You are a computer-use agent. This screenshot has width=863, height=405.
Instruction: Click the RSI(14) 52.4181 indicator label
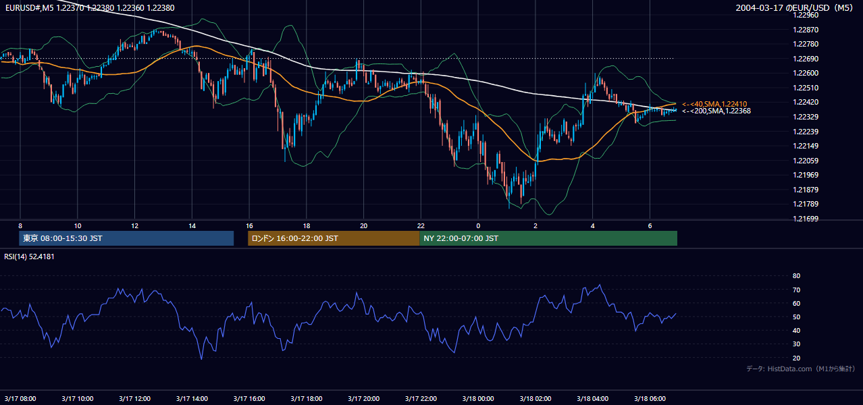[30, 256]
